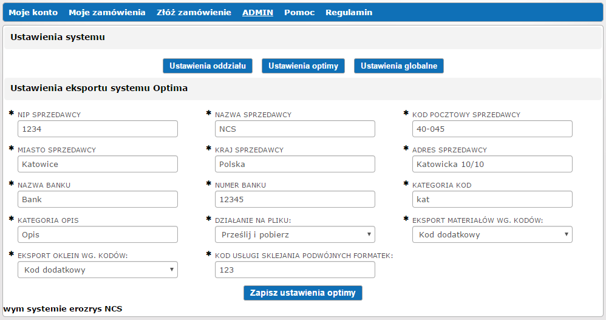Screen dimensions: 606x320
Task: Click the Kod pocztowy sprzedawcy field
Action: click(x=492, y=129)
